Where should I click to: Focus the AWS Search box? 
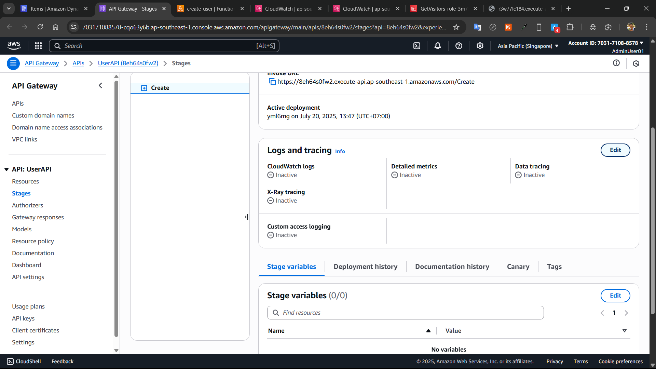point(164,46)
